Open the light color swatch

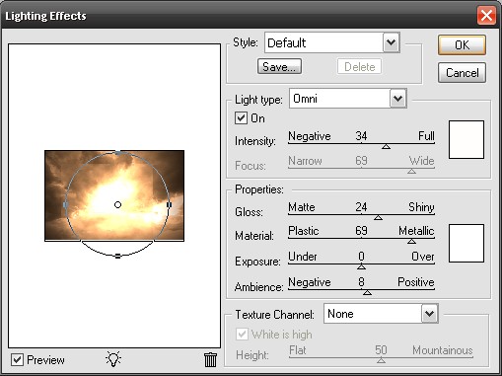(x=466, y=139)
